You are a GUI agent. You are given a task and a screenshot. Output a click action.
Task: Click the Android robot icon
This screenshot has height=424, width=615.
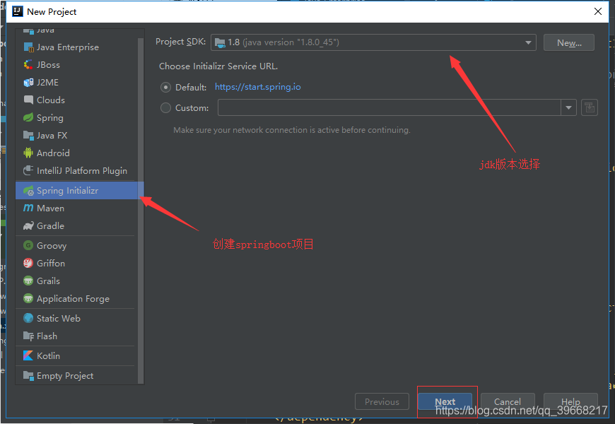pyautogui.click(x=28, y=153)
